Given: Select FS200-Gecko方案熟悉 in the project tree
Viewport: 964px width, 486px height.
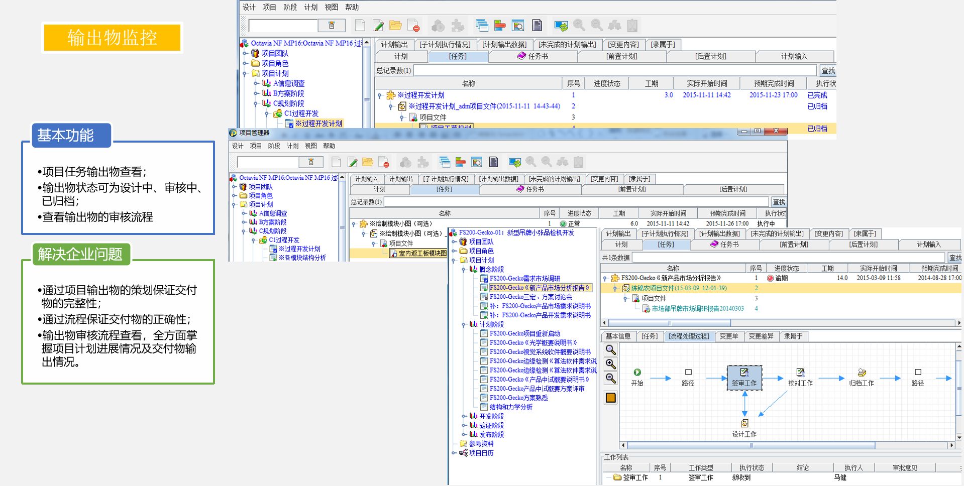Looking at the screenshot, I should click(518, 398).
